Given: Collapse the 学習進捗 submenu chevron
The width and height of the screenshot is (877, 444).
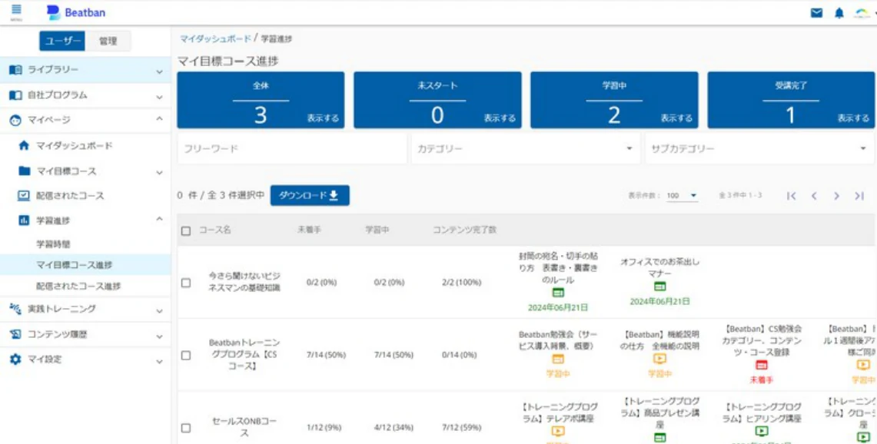Looking at the screenshot, I should pos(159,219).
